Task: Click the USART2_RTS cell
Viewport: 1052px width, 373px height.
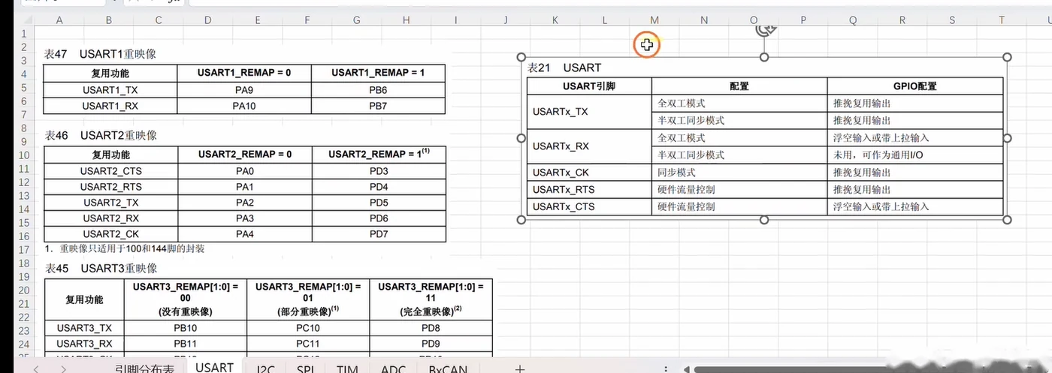Action: point(110,186)
